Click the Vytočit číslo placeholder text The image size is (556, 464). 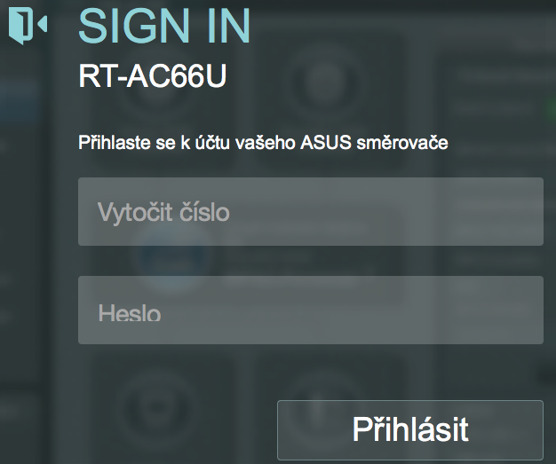pyautogui.click(x=163, y=213)
